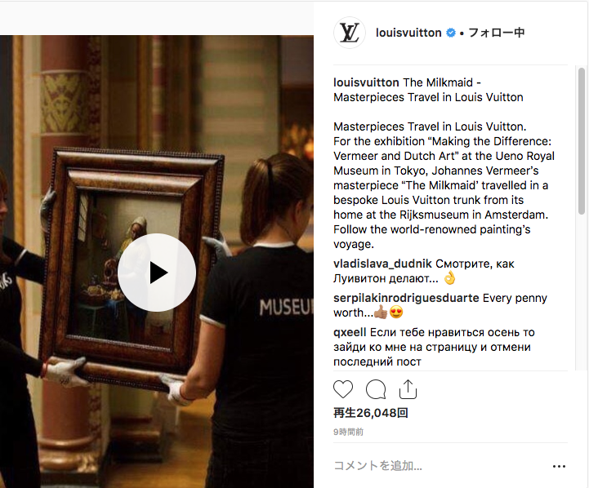Click the 9時間前 timestamp
This screenshot has width=589, height=488.
(x=348, y=433)
